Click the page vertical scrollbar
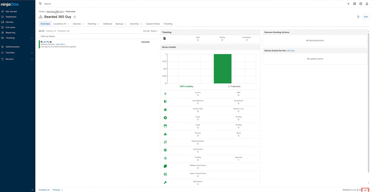 (368, 103)
